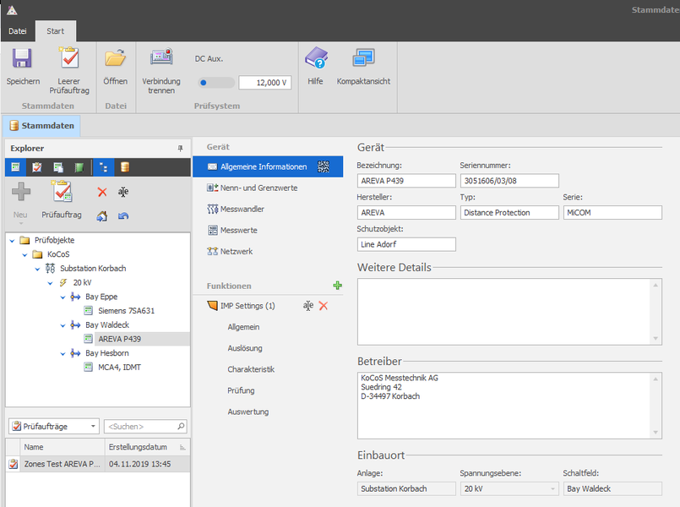
Task: Open Nenn- und Grenzwerte section
Action: click(x=258, y=188)
